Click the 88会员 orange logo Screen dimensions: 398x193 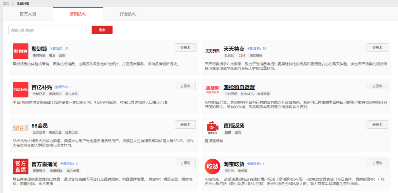coord(20,128)
